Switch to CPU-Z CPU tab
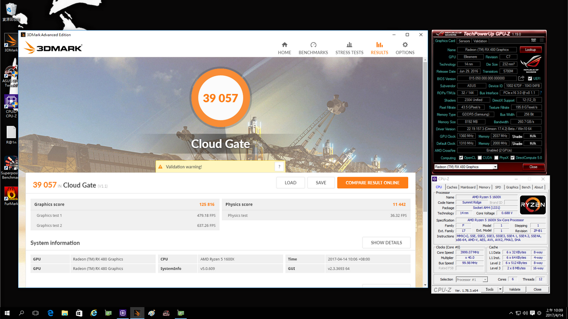 (439, 187)
